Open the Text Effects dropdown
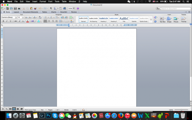Screen dimensions: 192x120 [39, 21]
